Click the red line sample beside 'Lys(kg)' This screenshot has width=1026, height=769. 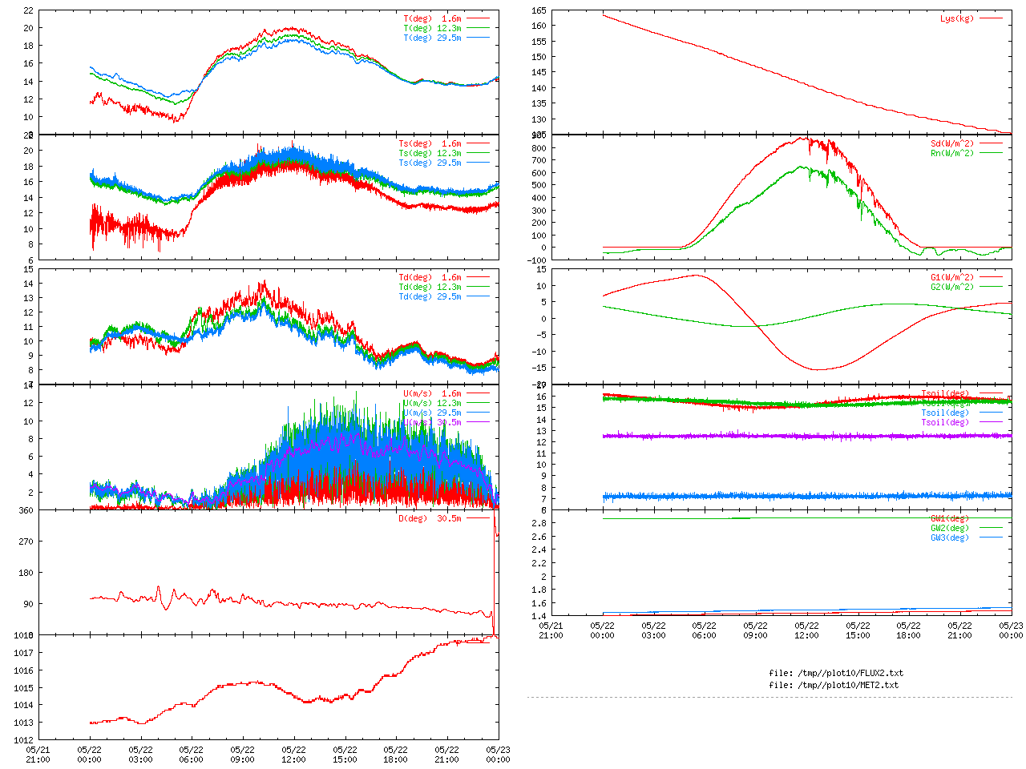tap(991, 18)
